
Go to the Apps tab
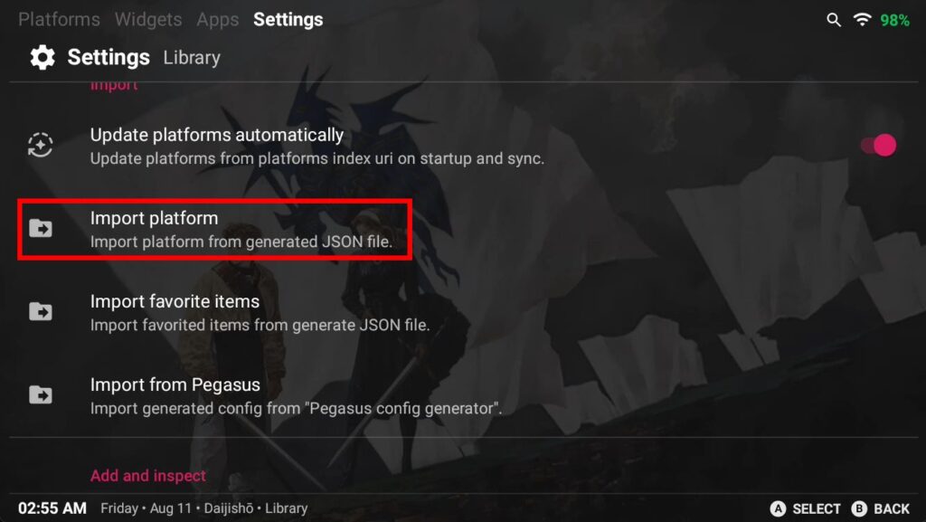tap(218, 19)
